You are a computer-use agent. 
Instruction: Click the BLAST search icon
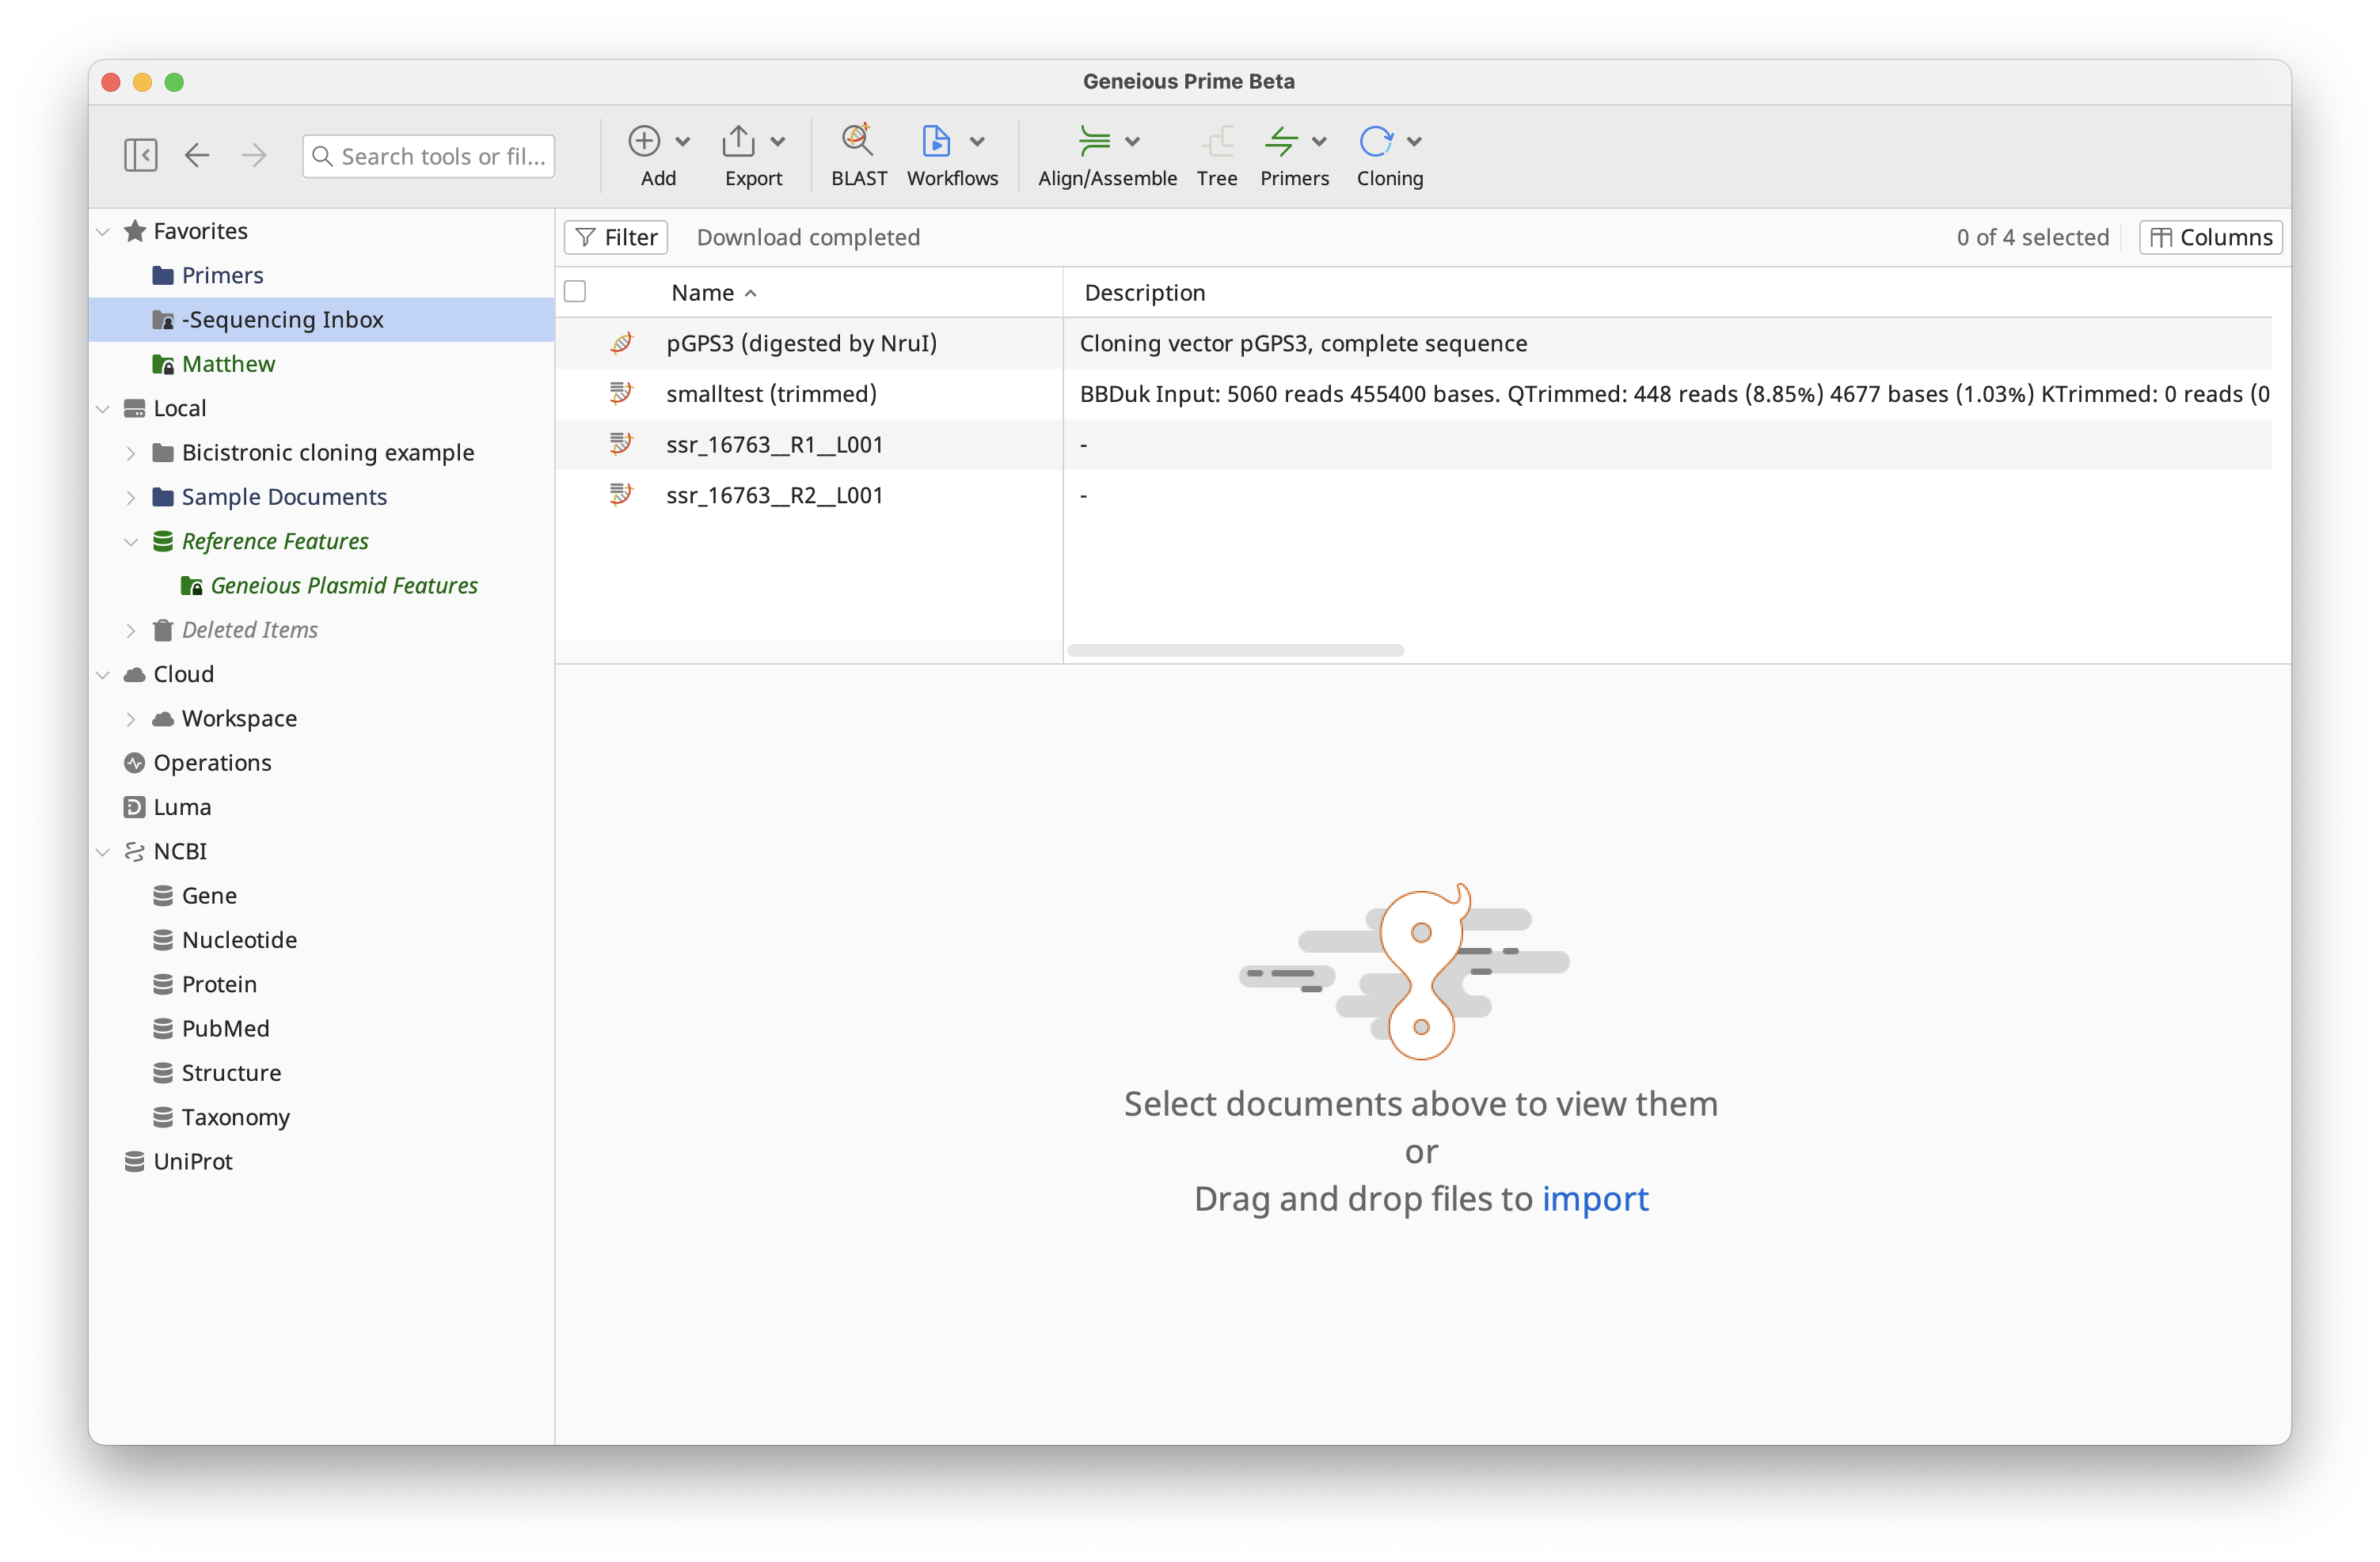pos(857,141)
